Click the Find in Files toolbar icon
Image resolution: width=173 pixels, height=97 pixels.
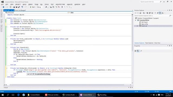tap(46, 7)
